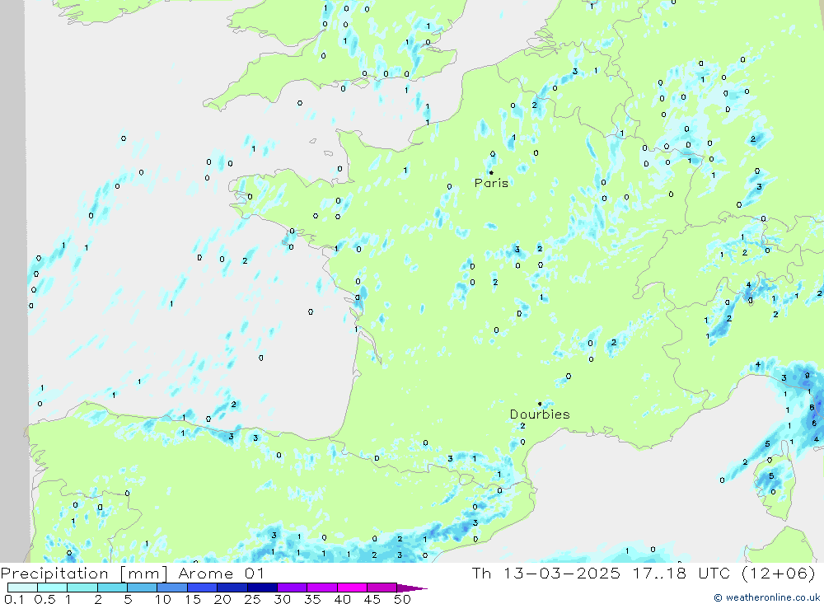The height and width of the screenshot is (604, 824).
Task: Click the '0.5' legend scale value
Action: pos(44,599)
